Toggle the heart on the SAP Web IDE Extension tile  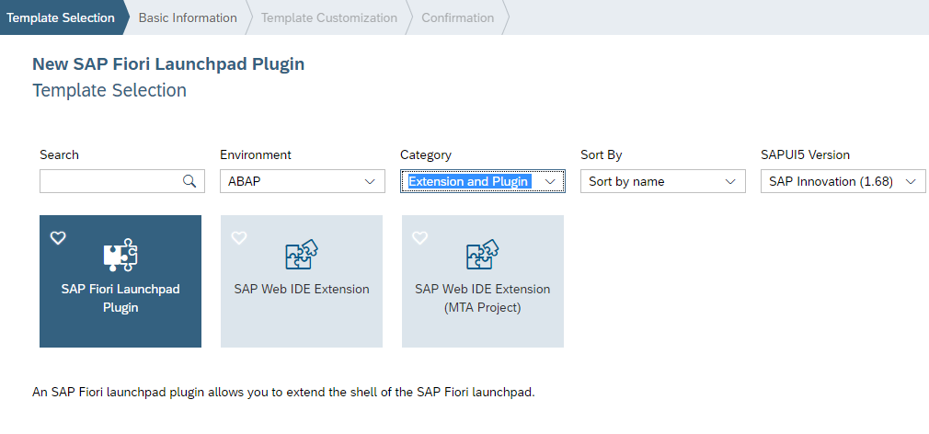239,238
